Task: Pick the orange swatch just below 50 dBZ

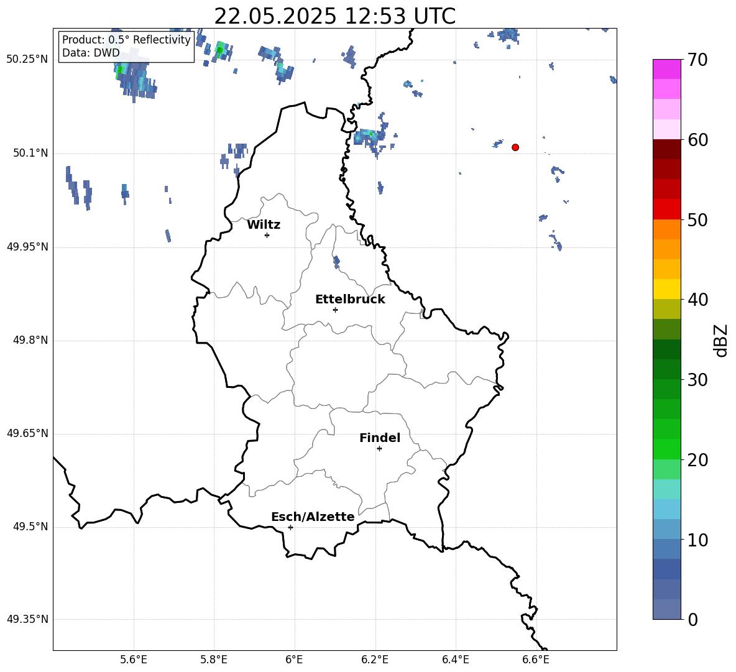Action: [666, 229]
